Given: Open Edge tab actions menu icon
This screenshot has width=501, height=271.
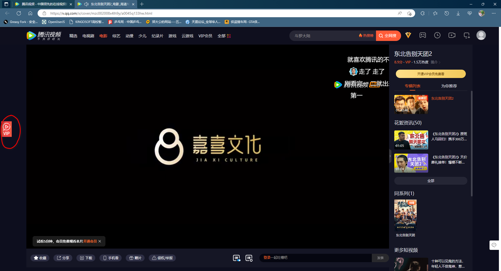Looking at the screenshot, I should click(6, 4).
